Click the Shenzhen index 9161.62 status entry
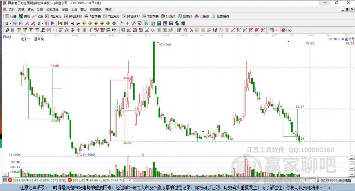The image size is (355, 191). pyautogui.click(x=96, y=180)
